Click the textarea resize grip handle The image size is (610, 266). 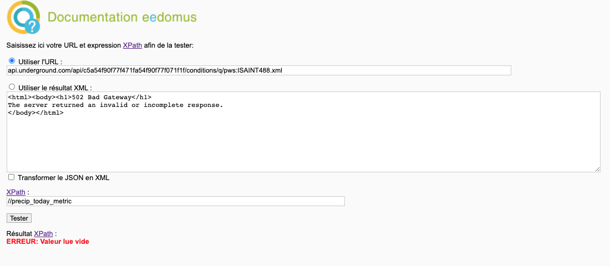597,169
